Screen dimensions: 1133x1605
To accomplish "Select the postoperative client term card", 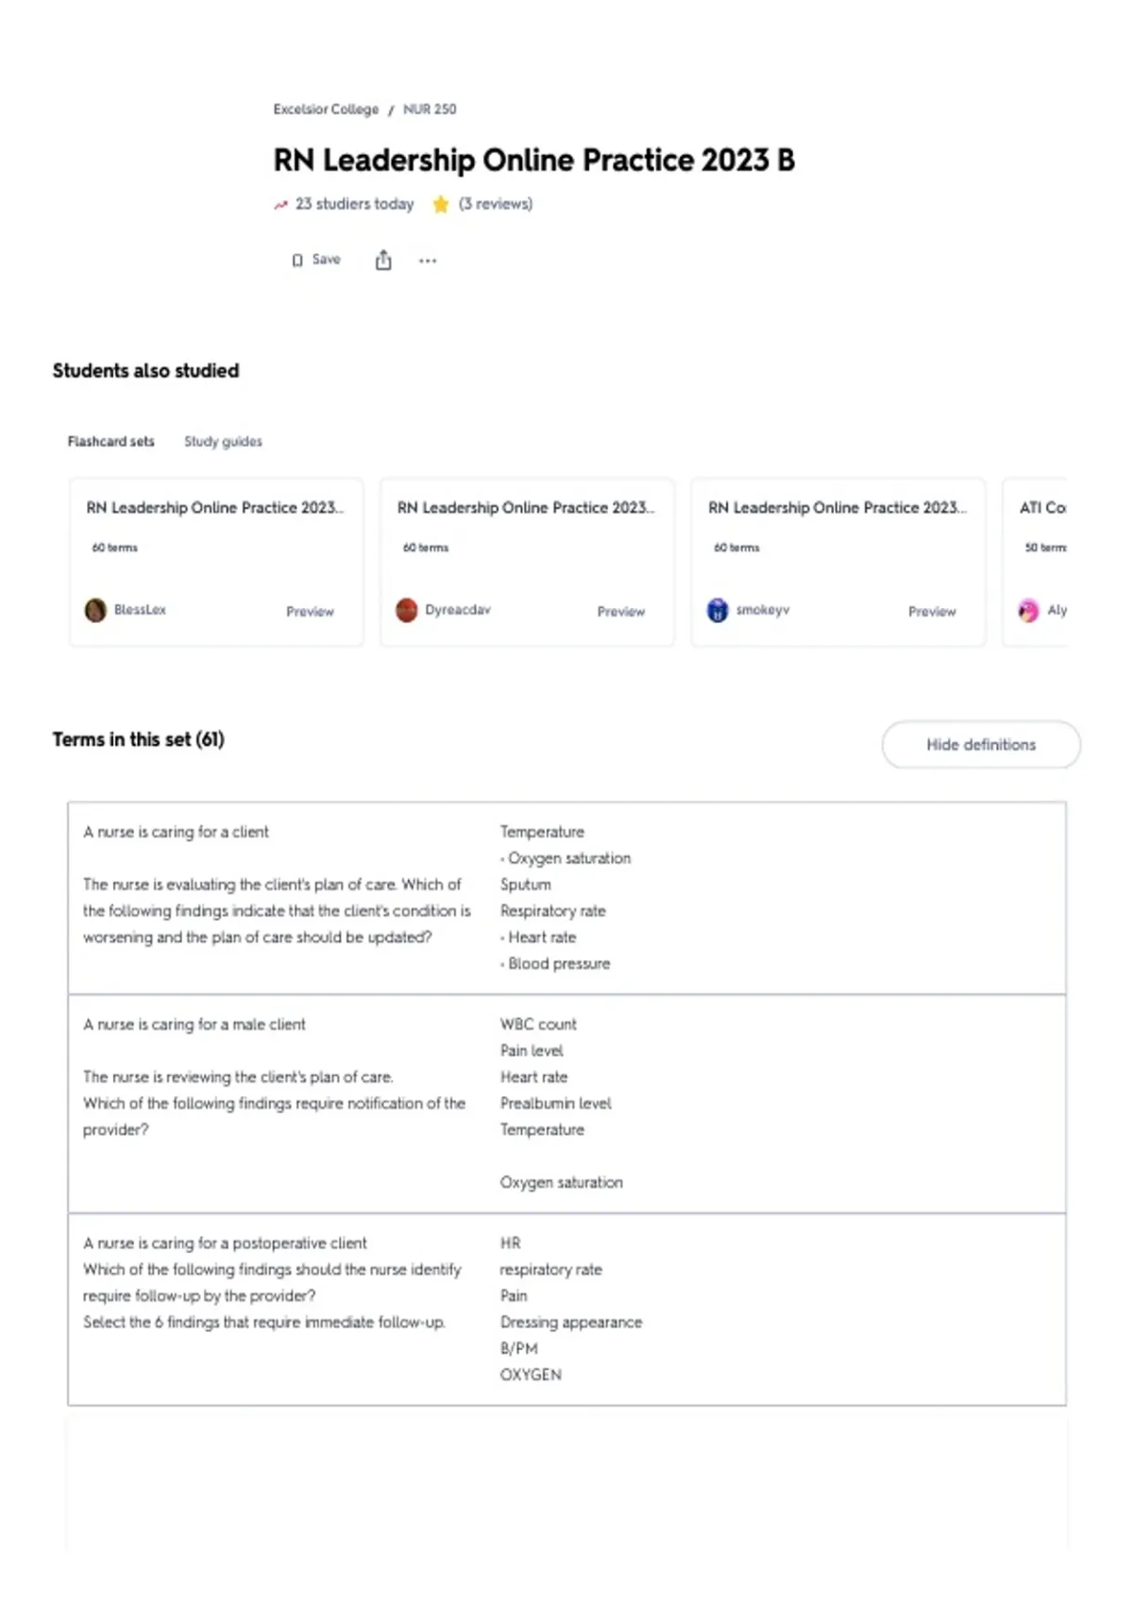I will [x=566, y=1309].
